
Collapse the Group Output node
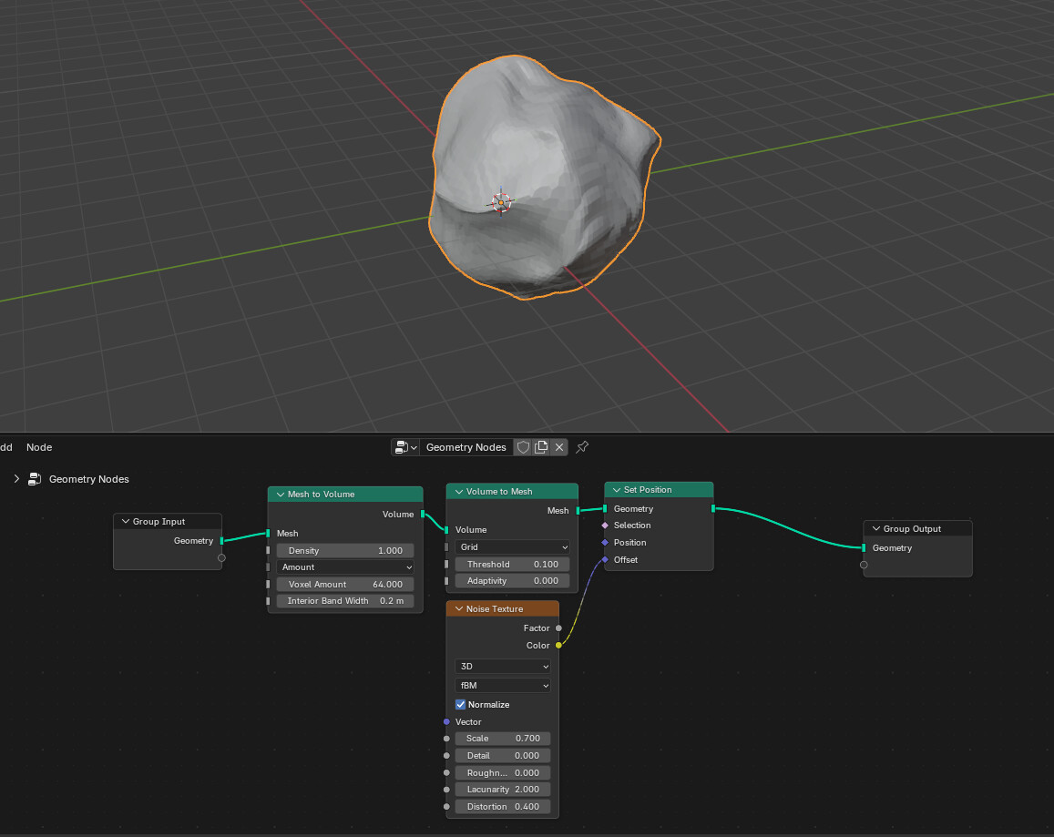tap(875, 528)
